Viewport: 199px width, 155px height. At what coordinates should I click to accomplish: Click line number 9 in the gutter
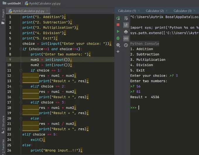tap(10, 60)
